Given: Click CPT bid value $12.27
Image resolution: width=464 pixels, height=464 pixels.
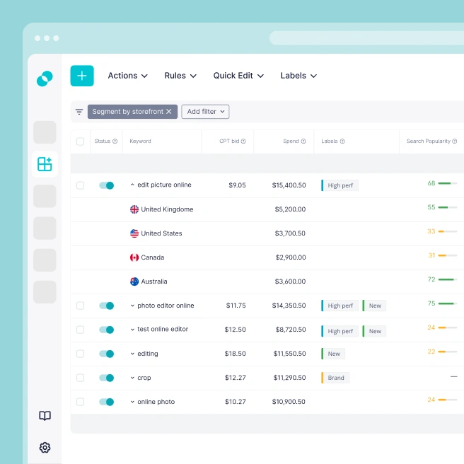Looking at the screenshot, I should [x=236, y=378].
